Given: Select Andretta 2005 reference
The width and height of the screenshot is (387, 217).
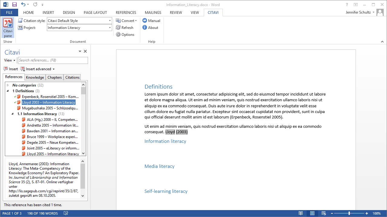Looking at the screenshot, I should coord(53,125).
